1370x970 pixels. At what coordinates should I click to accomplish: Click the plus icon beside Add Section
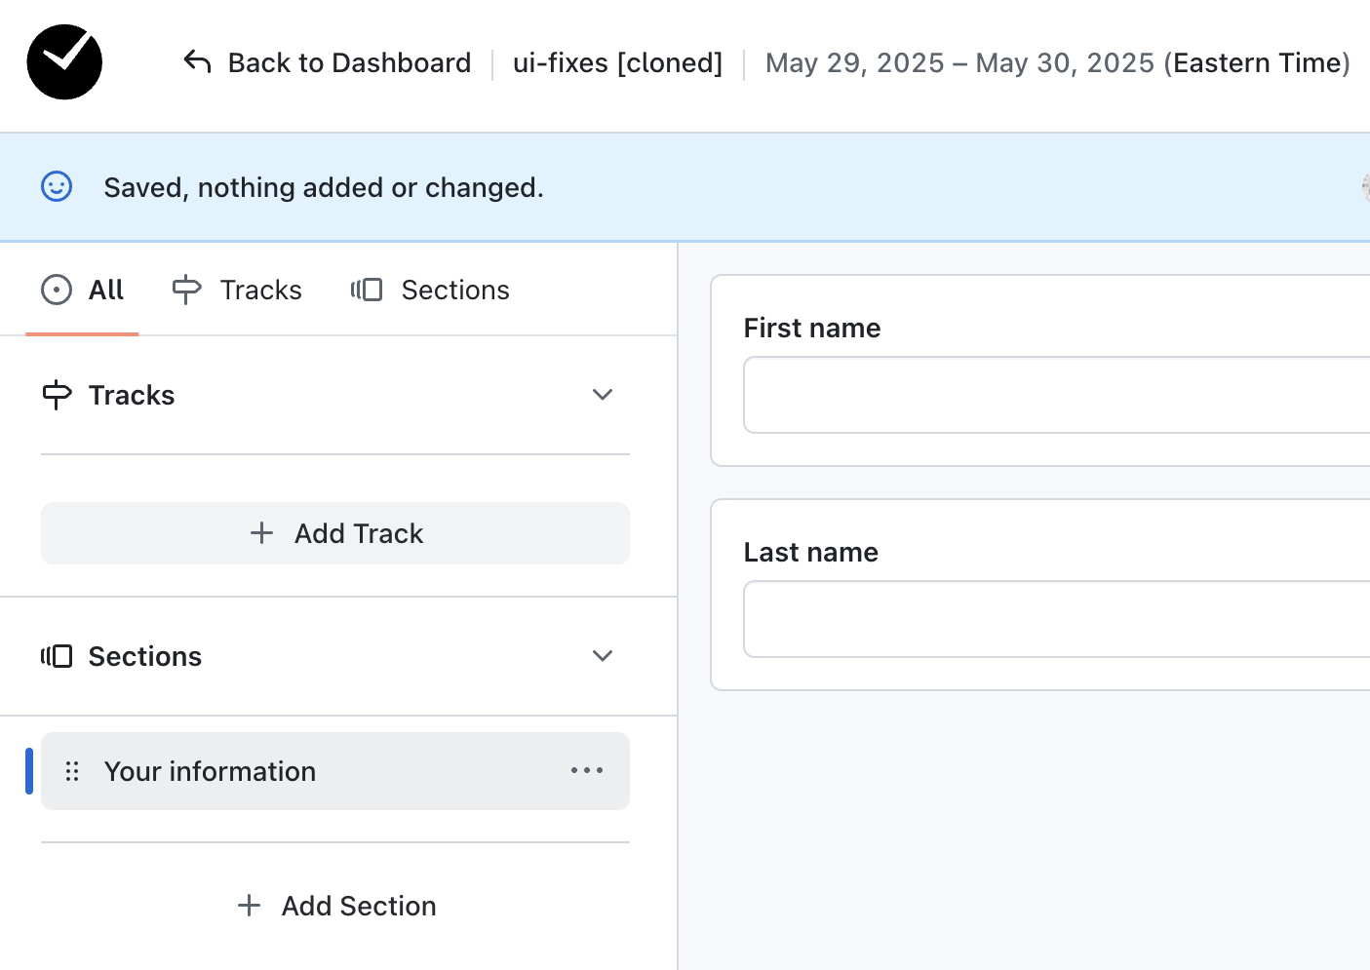click(x=250, y=906)
